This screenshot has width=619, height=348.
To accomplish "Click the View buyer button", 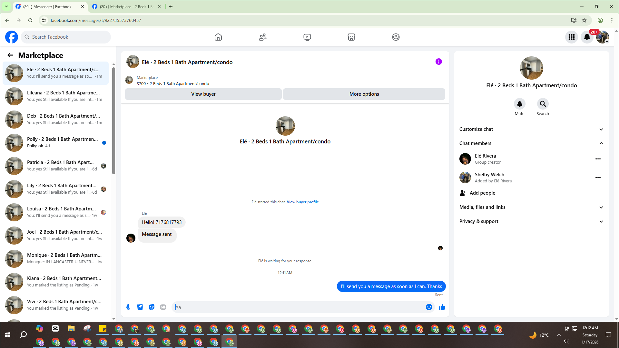I will click(203, 94).
